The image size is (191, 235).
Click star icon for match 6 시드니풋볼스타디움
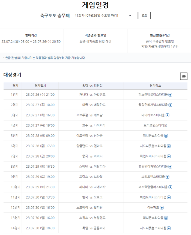point(169,146)
